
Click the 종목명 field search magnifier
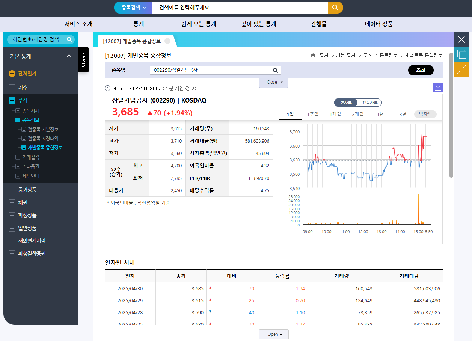click(275, 70)
